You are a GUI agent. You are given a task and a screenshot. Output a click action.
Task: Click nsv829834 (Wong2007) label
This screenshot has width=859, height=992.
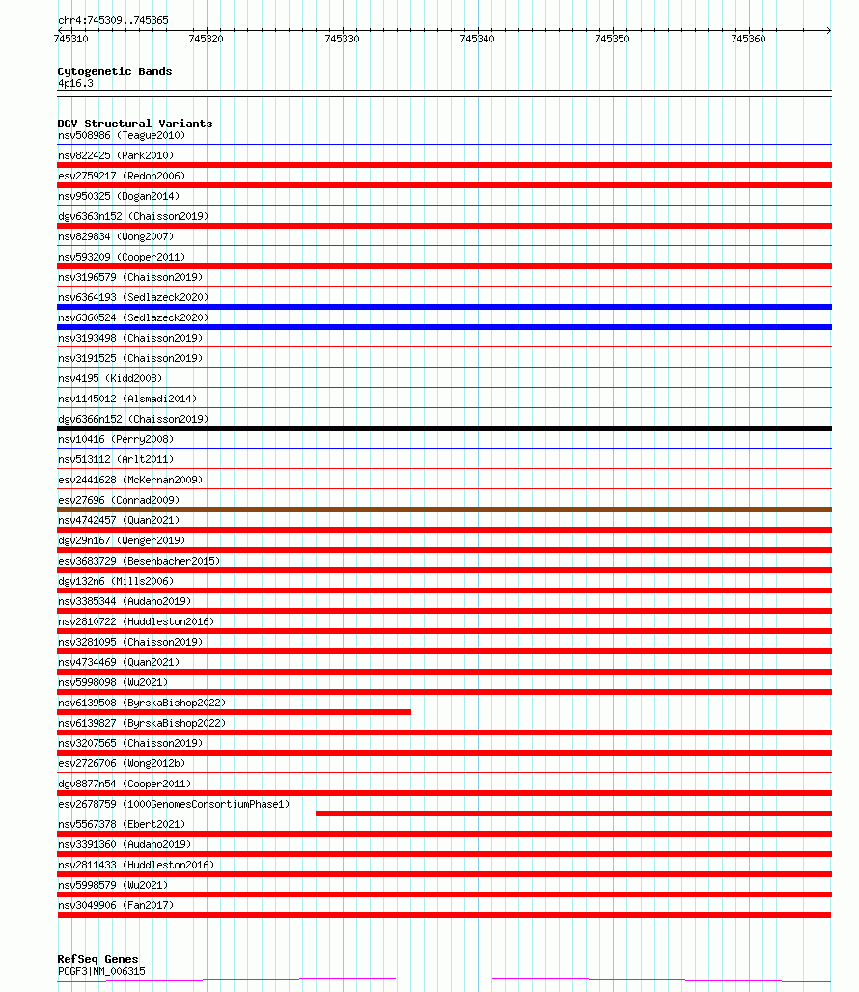point(116,236)
